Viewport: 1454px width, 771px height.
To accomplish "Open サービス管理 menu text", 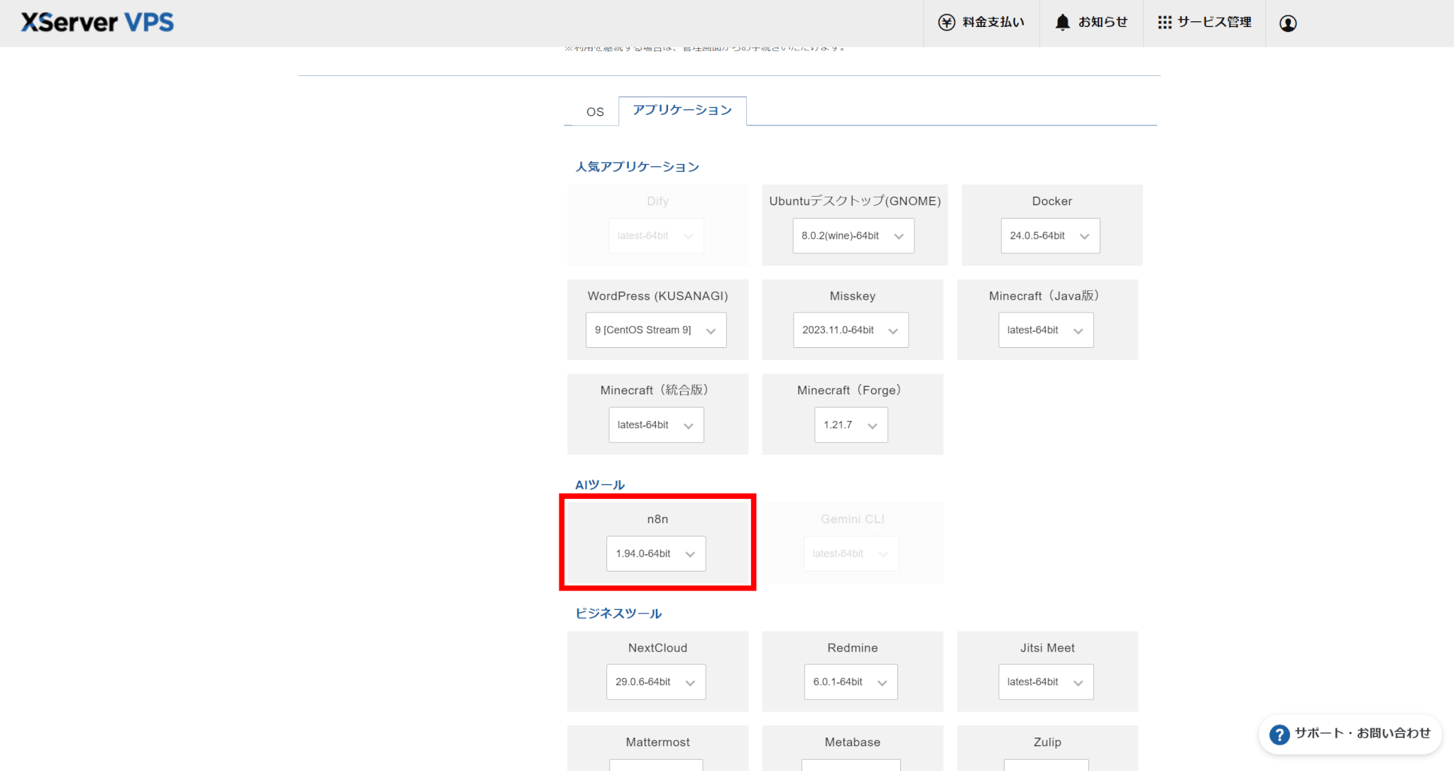I will [1214, 23].
